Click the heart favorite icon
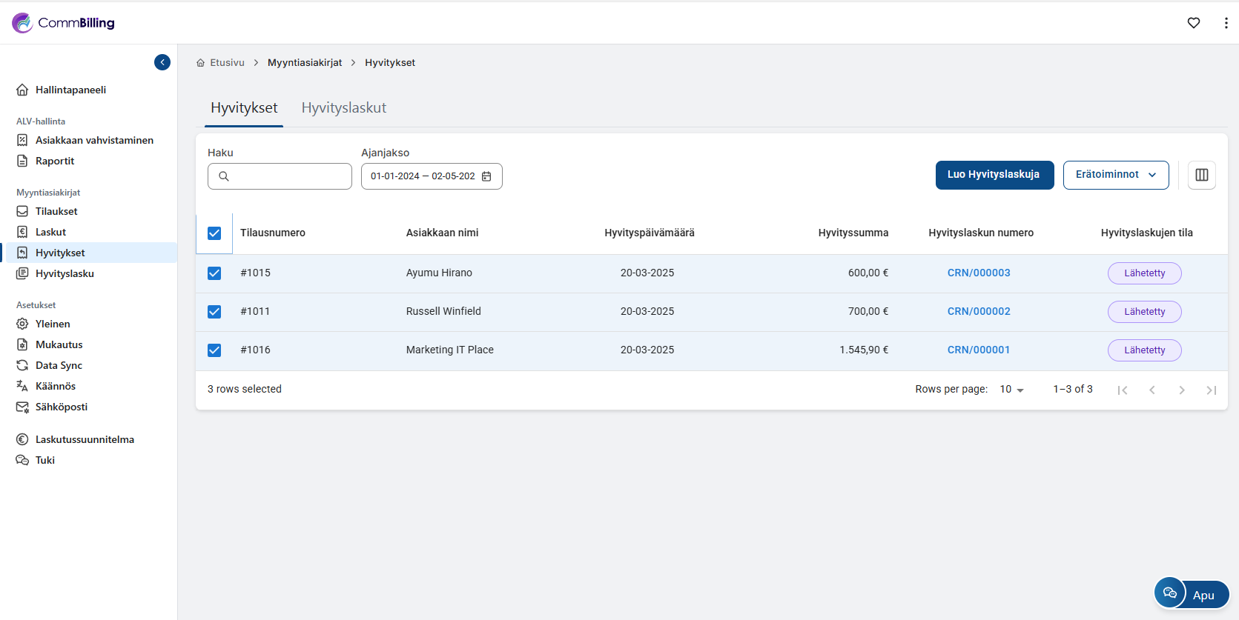This screenshot has width=1239, height=620. [x=1194, y=23]
